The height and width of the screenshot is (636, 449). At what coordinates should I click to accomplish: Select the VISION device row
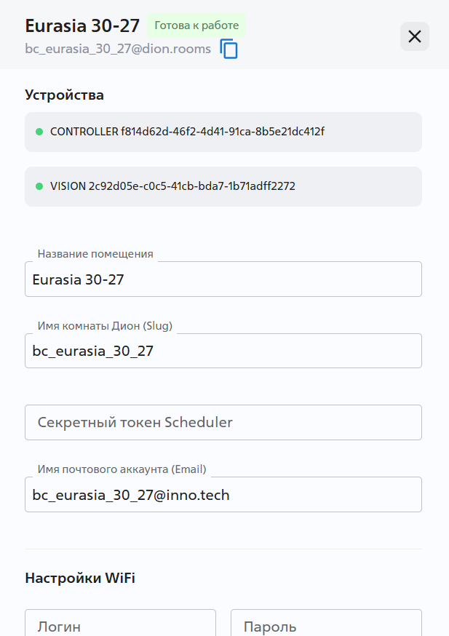(223, 186)
